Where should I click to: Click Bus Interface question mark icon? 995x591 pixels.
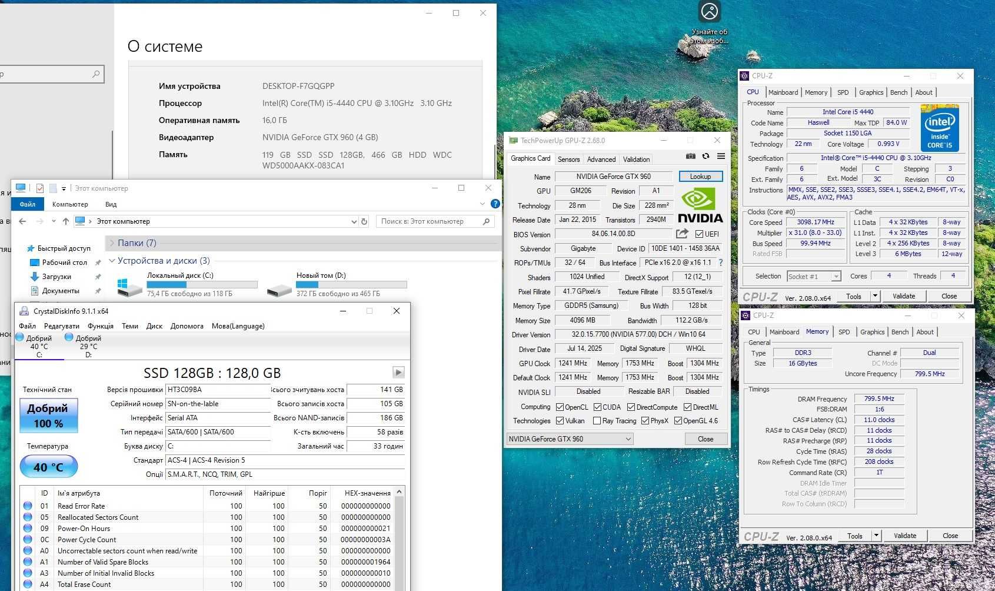point(720,263)
